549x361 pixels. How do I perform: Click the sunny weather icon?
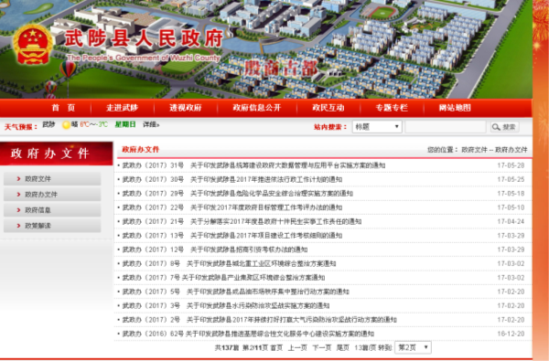66,125
